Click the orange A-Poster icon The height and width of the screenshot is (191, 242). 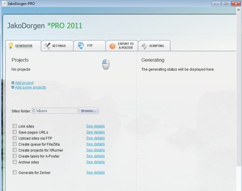pos(112,46)
